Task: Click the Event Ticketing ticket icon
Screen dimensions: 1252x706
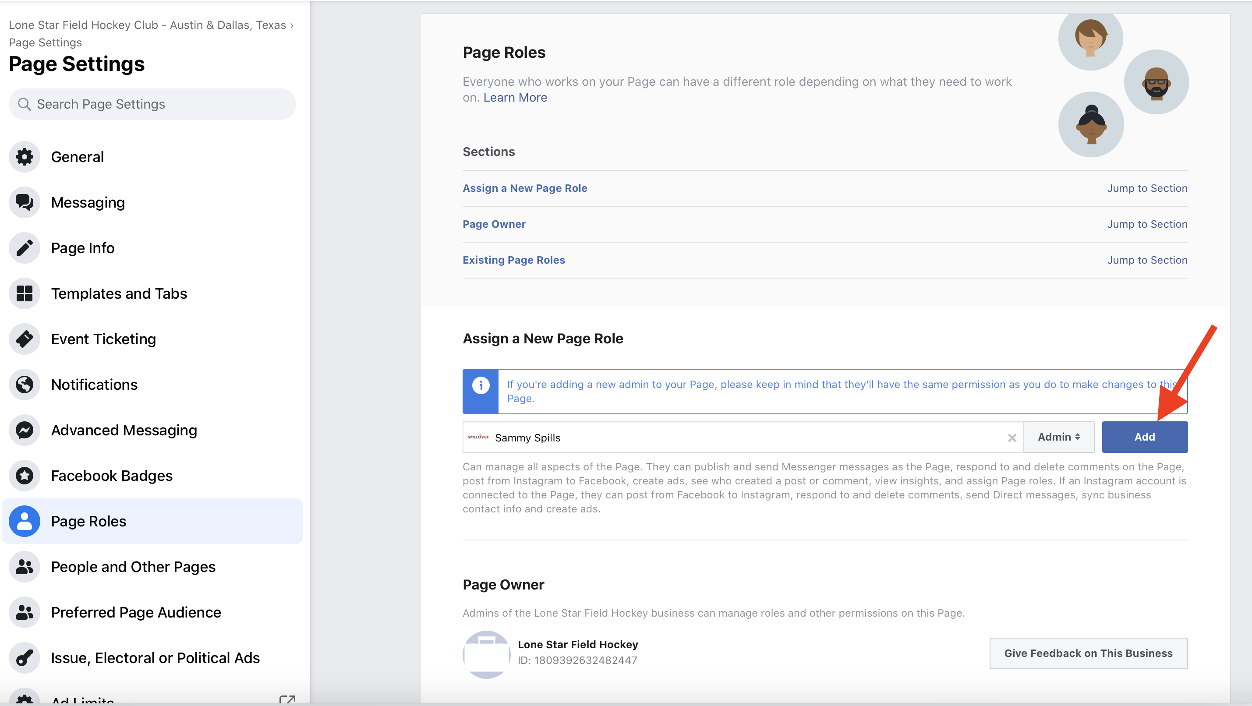Action: coord(24,339)
